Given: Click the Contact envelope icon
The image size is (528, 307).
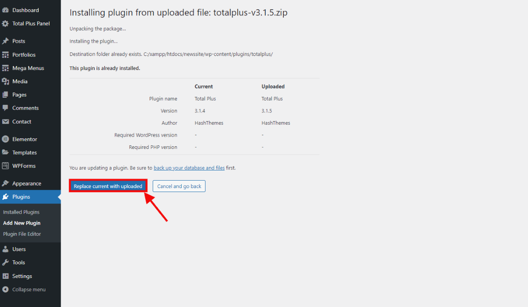Looking at the screenshot, I should (5, 121).
